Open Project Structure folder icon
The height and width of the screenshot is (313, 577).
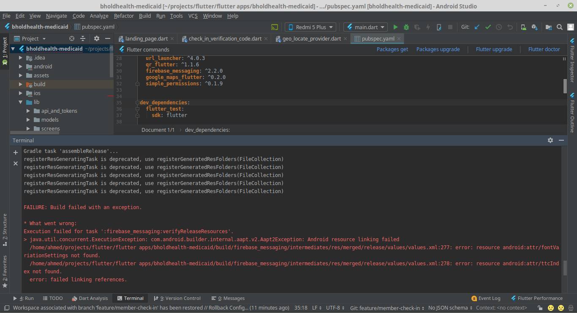[x=549, y=27]
